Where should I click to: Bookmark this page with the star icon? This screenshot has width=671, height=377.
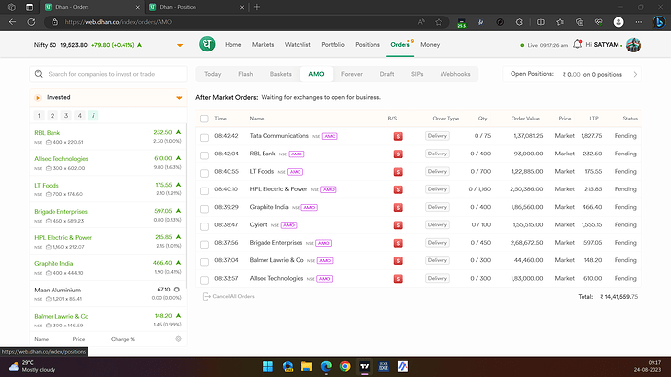pyautogui.click(x=439, y=22)
